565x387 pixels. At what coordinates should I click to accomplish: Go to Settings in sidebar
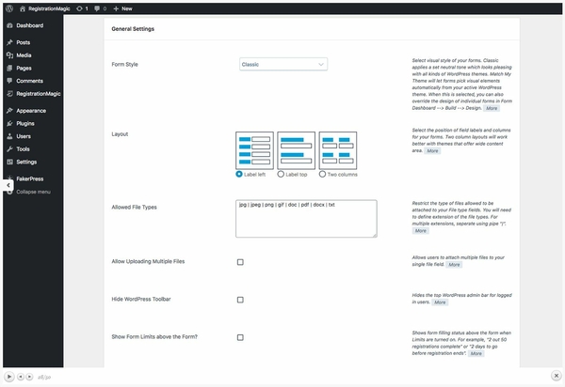(26, 163)
